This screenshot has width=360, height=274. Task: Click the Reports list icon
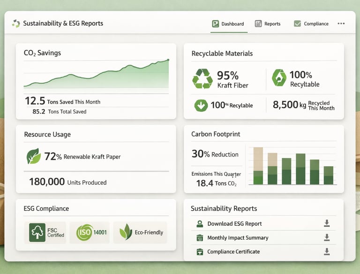pyautogui.click(x=258, y=23)
